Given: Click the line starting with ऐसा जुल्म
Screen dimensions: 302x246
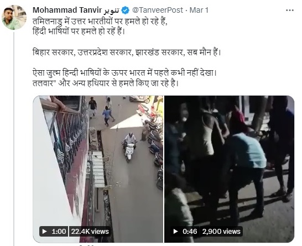Looking at the screenshot, I should click(x=125, y=73).
